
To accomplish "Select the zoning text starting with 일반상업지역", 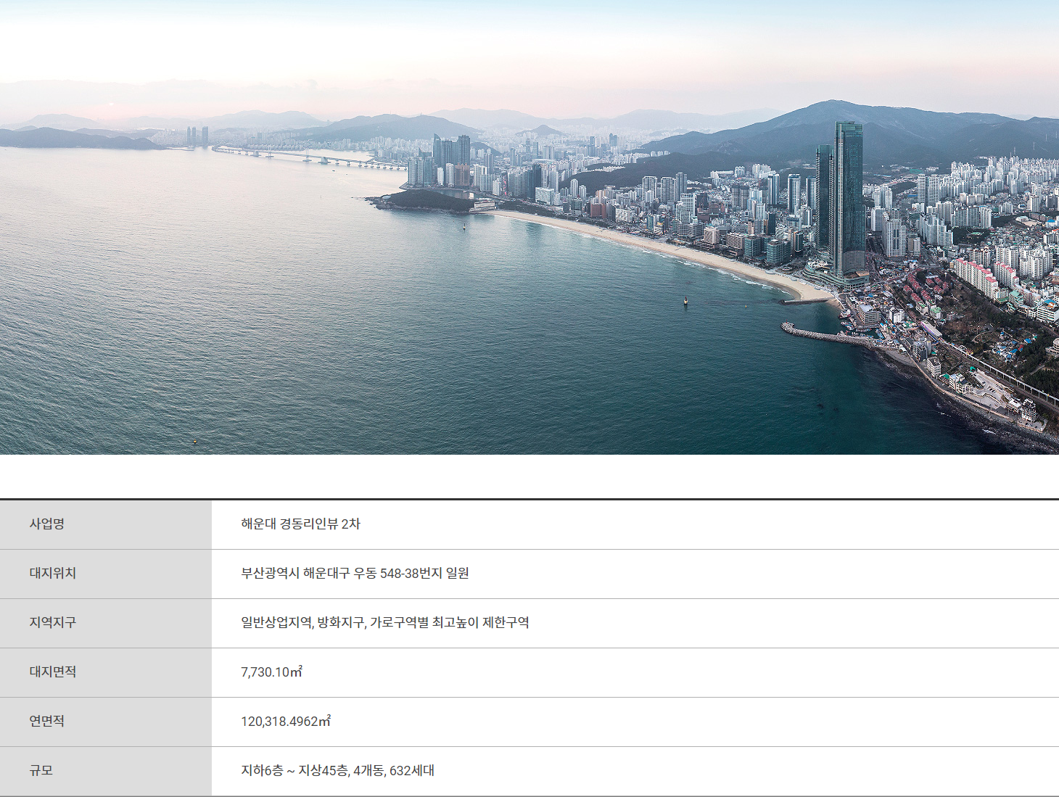I will pyautogui.click(x=385, y=623).
